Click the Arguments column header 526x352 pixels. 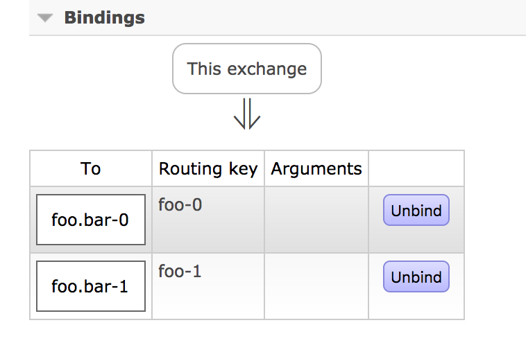tap(316, 168)
